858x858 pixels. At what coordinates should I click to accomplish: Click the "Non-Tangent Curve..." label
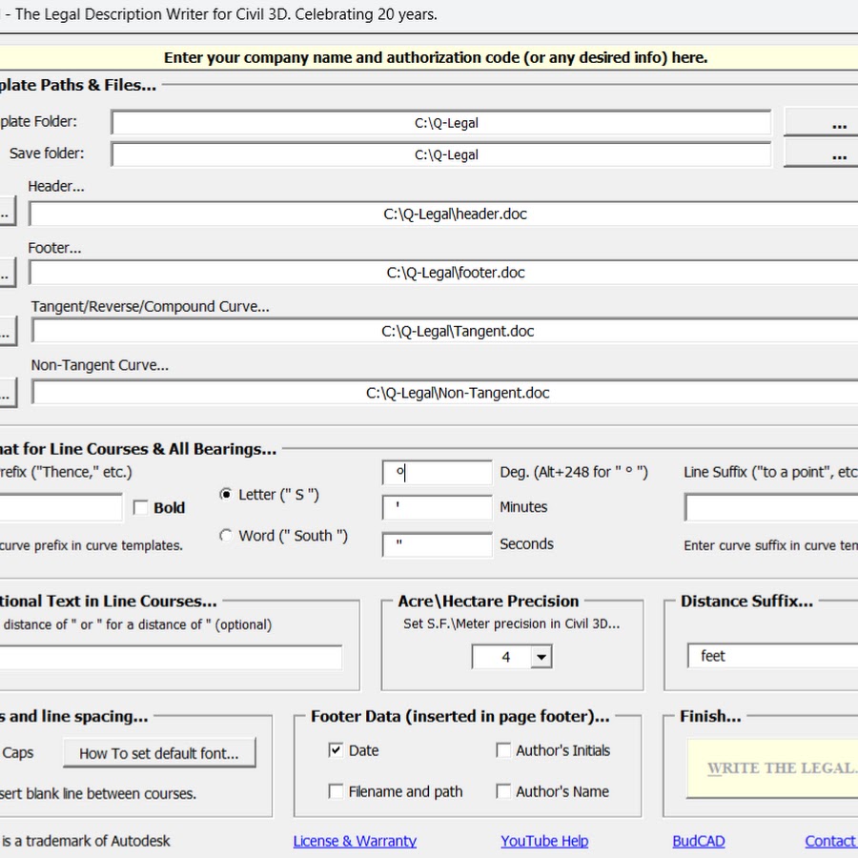[x=99, y=365]
